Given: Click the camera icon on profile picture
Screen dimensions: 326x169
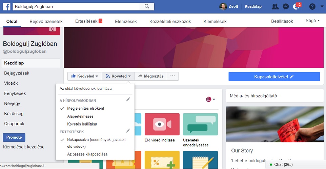Looking at the screenshot, I should [x=53, y=29].
